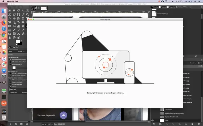This screenshot has height=126, width=203.
Task: Switch to the Patrones tab
Action: (163, 6)
